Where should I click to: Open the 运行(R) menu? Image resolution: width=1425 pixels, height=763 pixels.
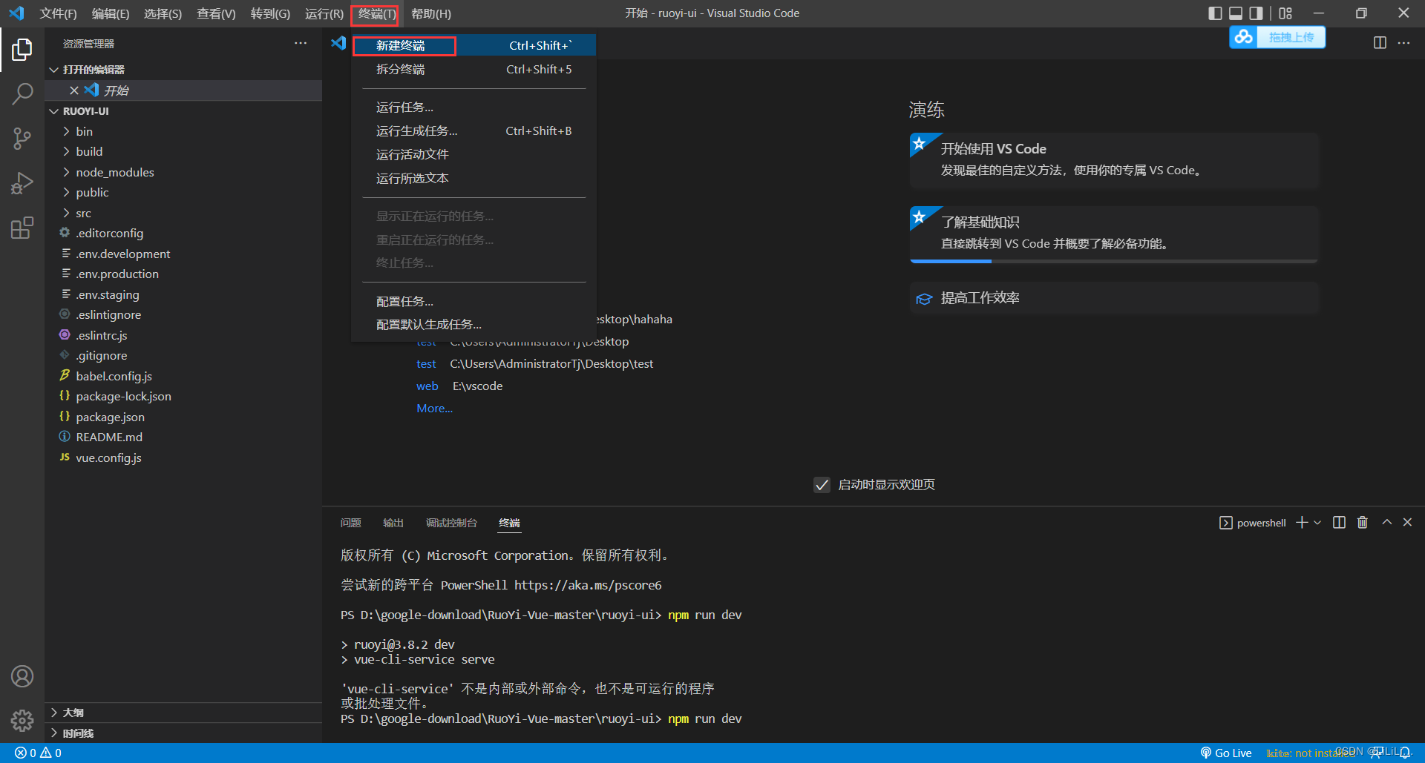324,13
